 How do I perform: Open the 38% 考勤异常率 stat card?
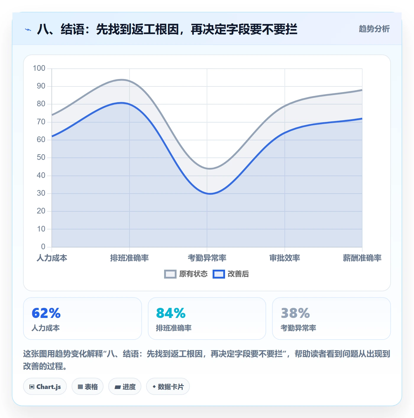[x=331, y=319]
